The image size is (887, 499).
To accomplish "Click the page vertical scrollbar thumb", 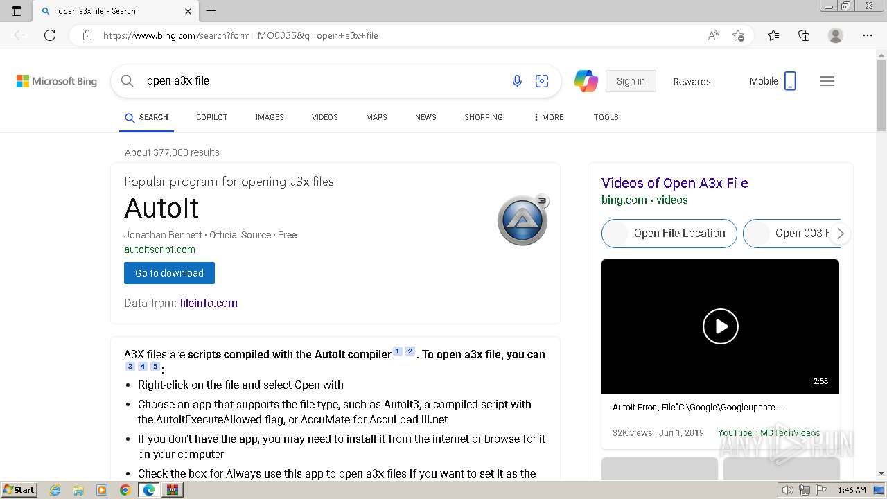I will click(881, 96).
